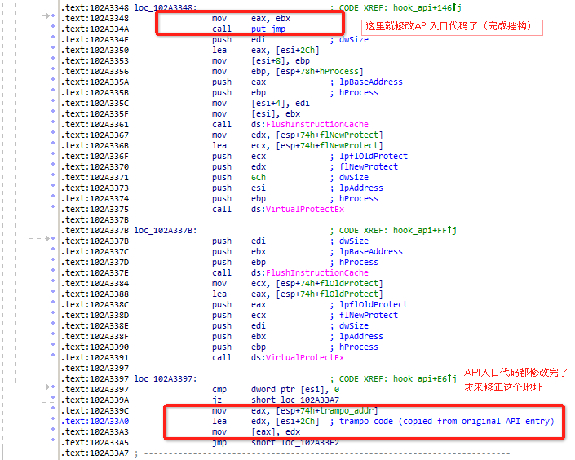
Task: Click the call mnemonic at 102A334A
Action: coord(222,29)
